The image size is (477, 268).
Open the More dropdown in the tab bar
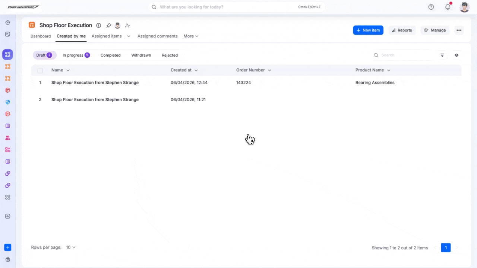point(191,36)
